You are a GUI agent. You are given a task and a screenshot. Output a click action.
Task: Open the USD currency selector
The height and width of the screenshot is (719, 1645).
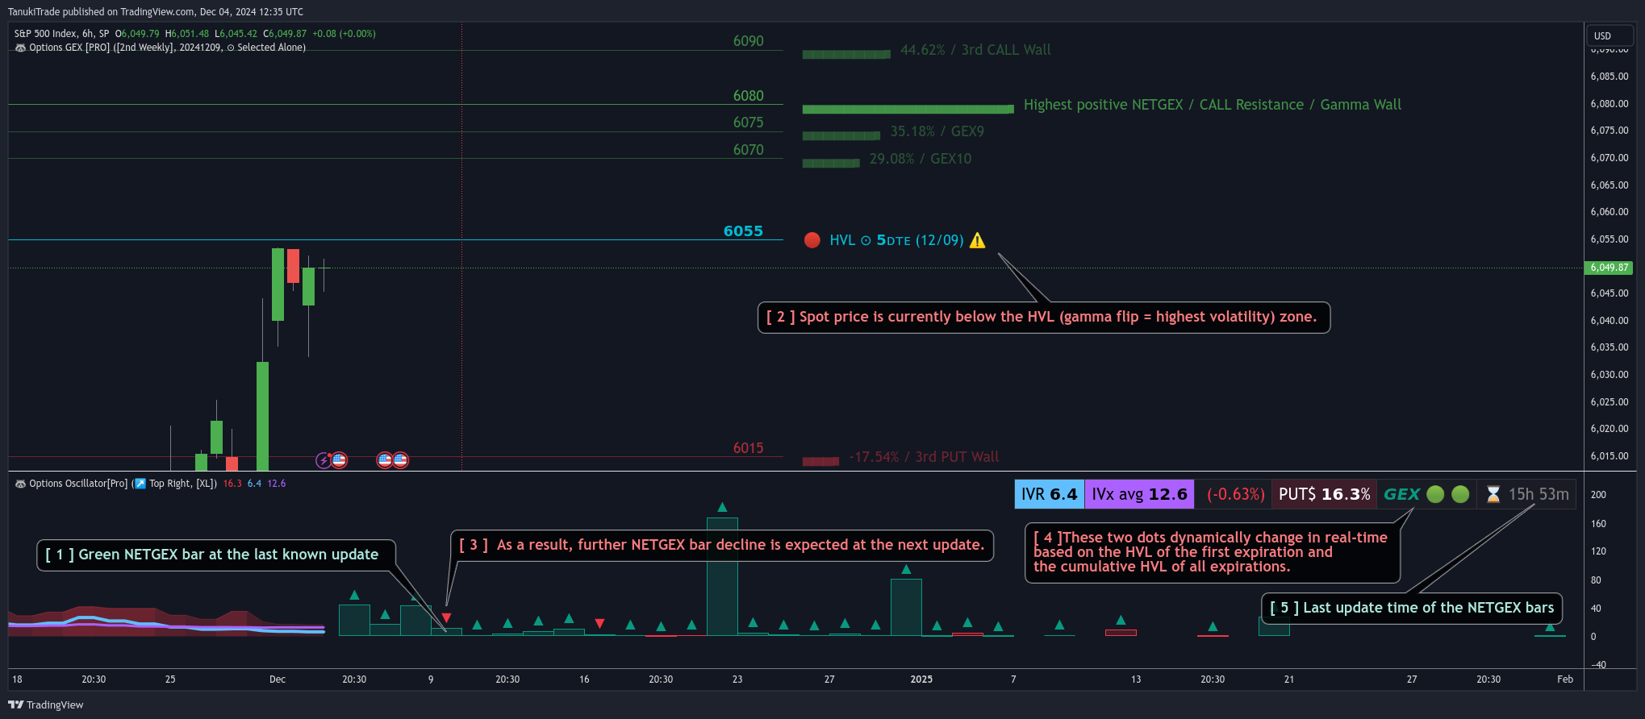pos(1610,35)
